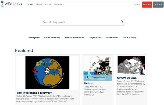Click the Submit button

point(158,5)
